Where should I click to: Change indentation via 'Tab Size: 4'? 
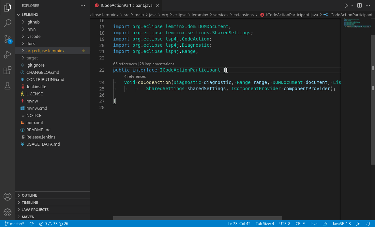coord(265,224)
